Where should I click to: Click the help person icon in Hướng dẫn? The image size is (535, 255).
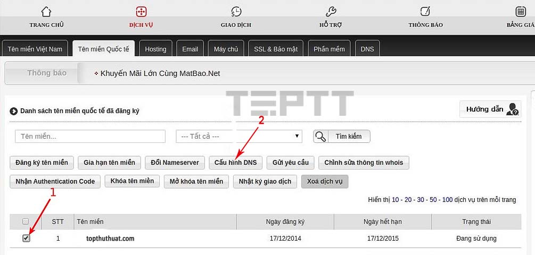pyautogui.click(x=513, y=109)
